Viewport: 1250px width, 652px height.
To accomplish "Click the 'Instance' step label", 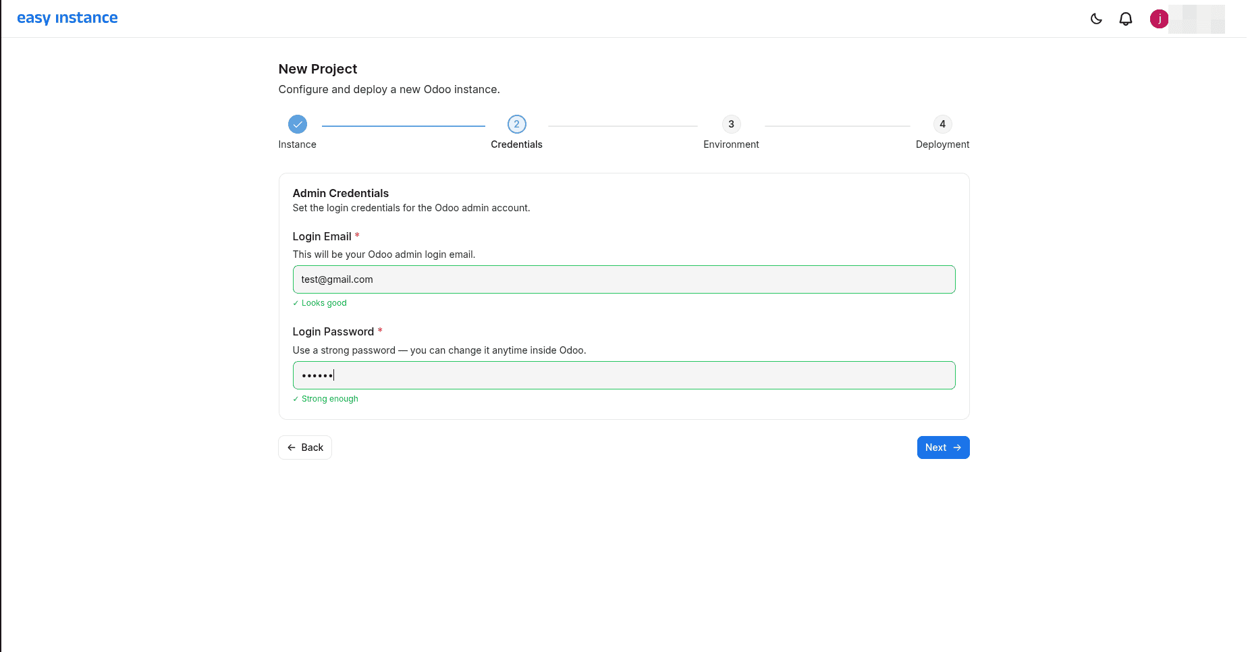I will tap(298, 144).
